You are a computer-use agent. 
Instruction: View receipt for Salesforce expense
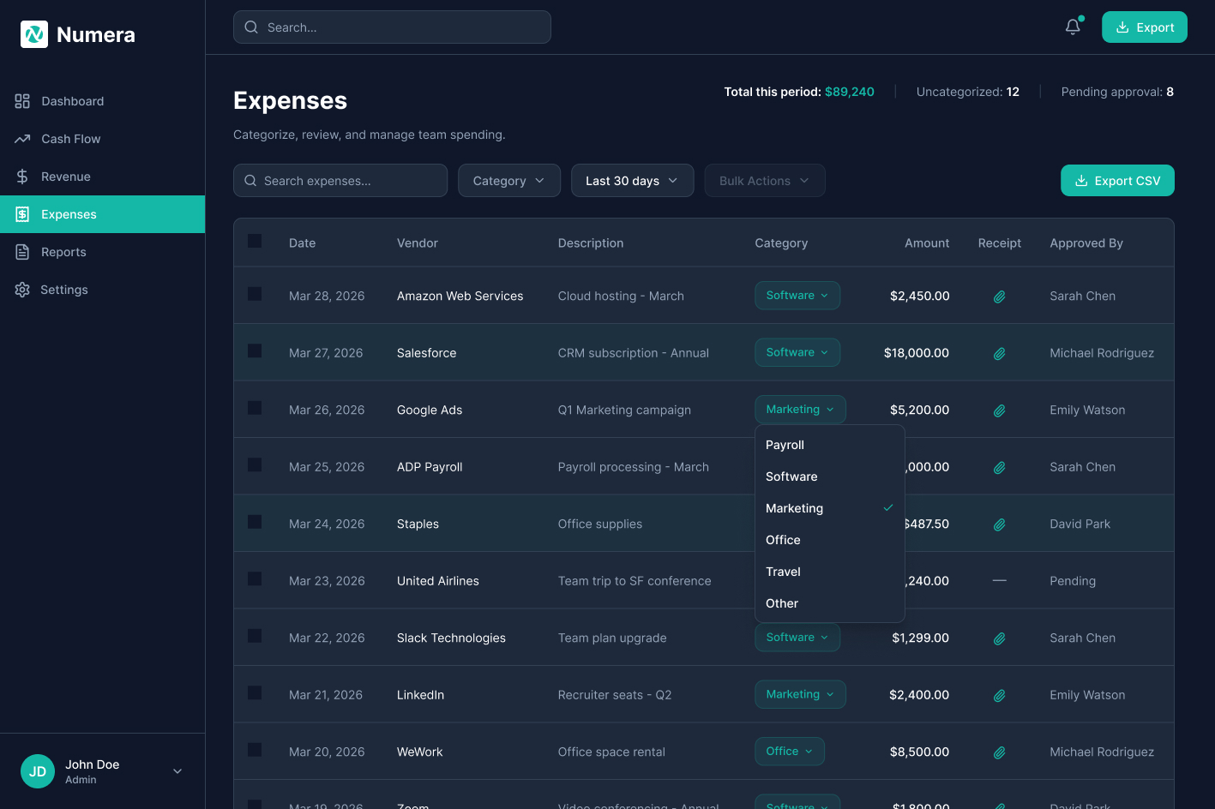coord(999,353)
